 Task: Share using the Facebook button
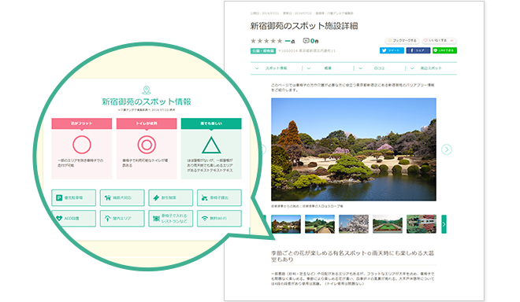418,50
